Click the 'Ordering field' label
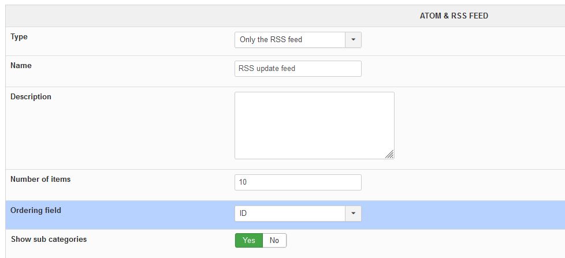 click(36, 211)
